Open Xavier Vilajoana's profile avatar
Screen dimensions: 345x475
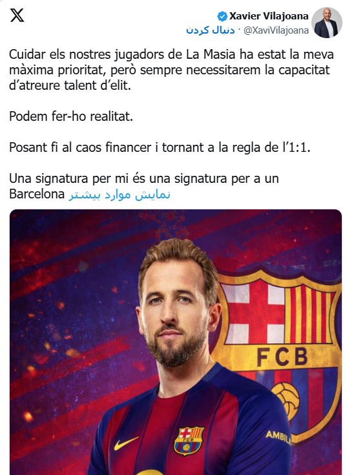(326, 23)
